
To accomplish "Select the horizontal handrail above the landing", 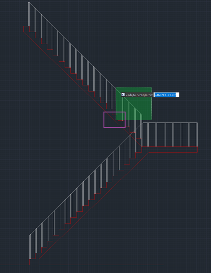I will [x=170, y=123].
